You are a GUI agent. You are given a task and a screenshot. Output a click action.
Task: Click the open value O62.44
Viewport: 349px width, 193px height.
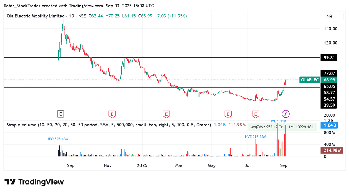click(96, 16)
